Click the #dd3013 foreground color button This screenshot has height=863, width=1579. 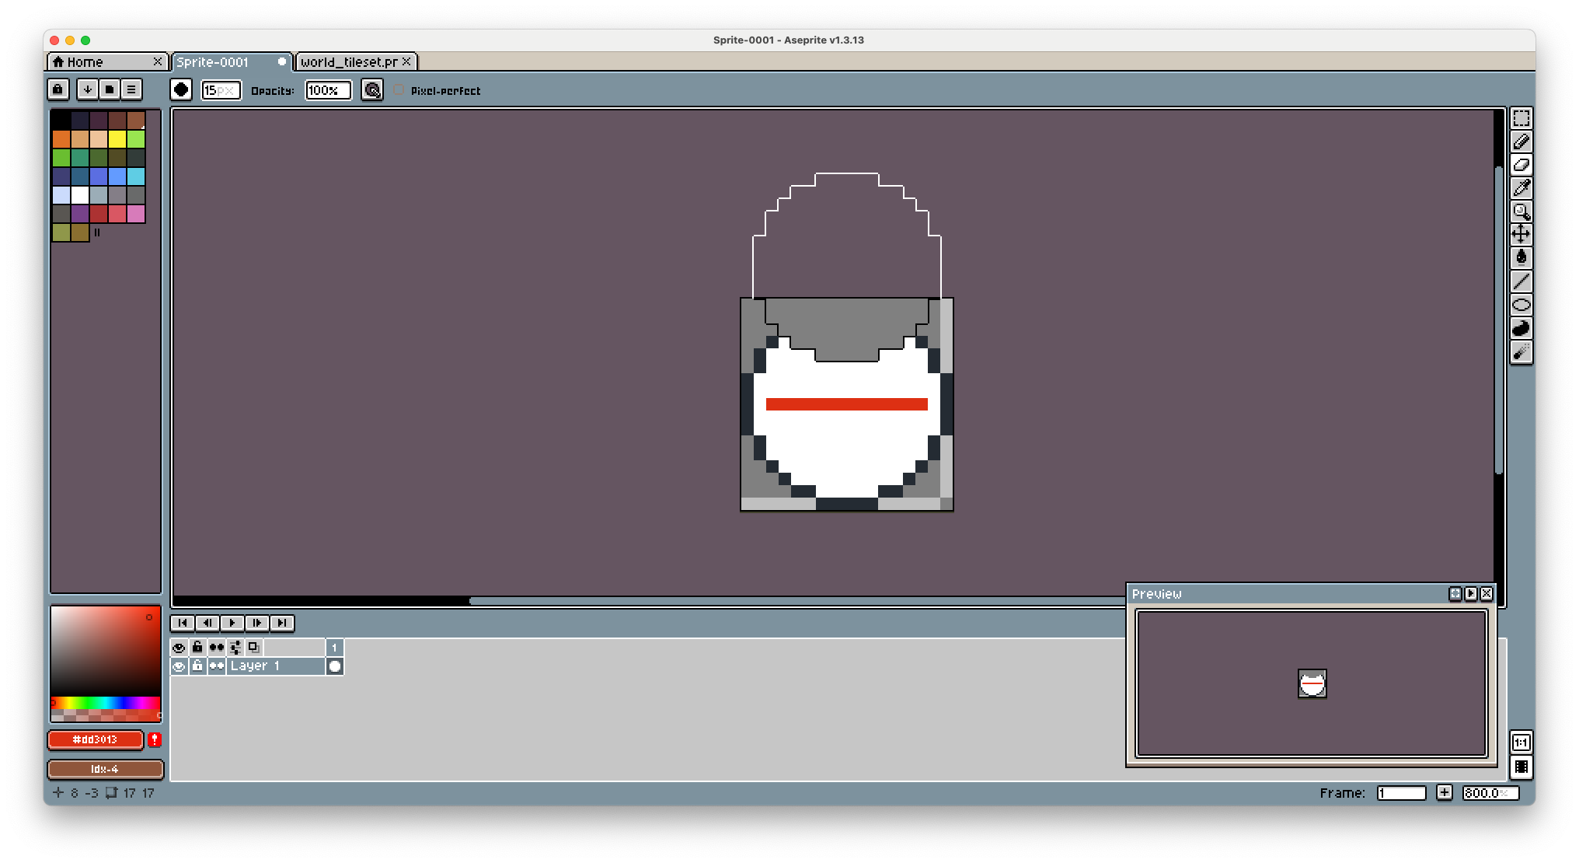pyautogui.click(x=96, y=739)
